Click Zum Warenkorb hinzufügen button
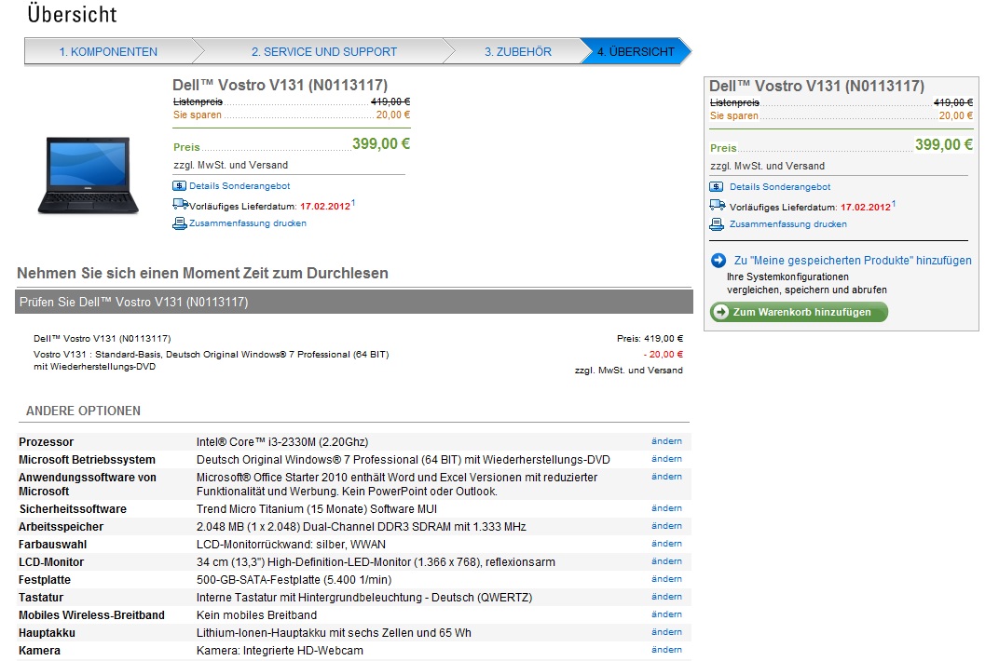999x661 pixels. [799, 312]
